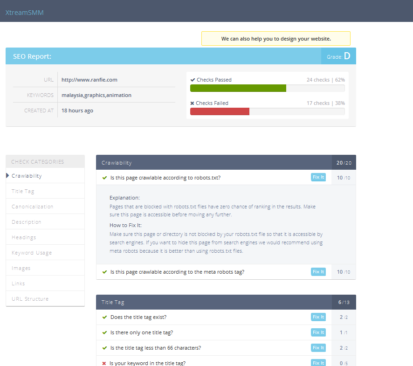
Task: Click the XtreamSMM brand logo link
Action: point(24,13)
